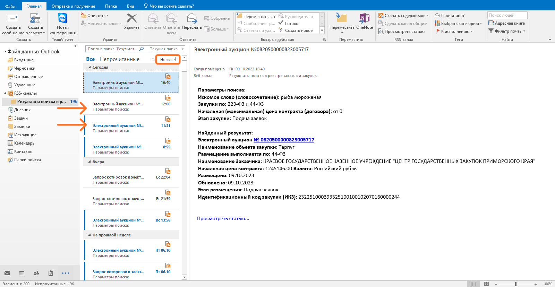The width and height of the screenshot is (555, 287).
Task: Switch to Tasks view in navigation bar
Action: 51,273
